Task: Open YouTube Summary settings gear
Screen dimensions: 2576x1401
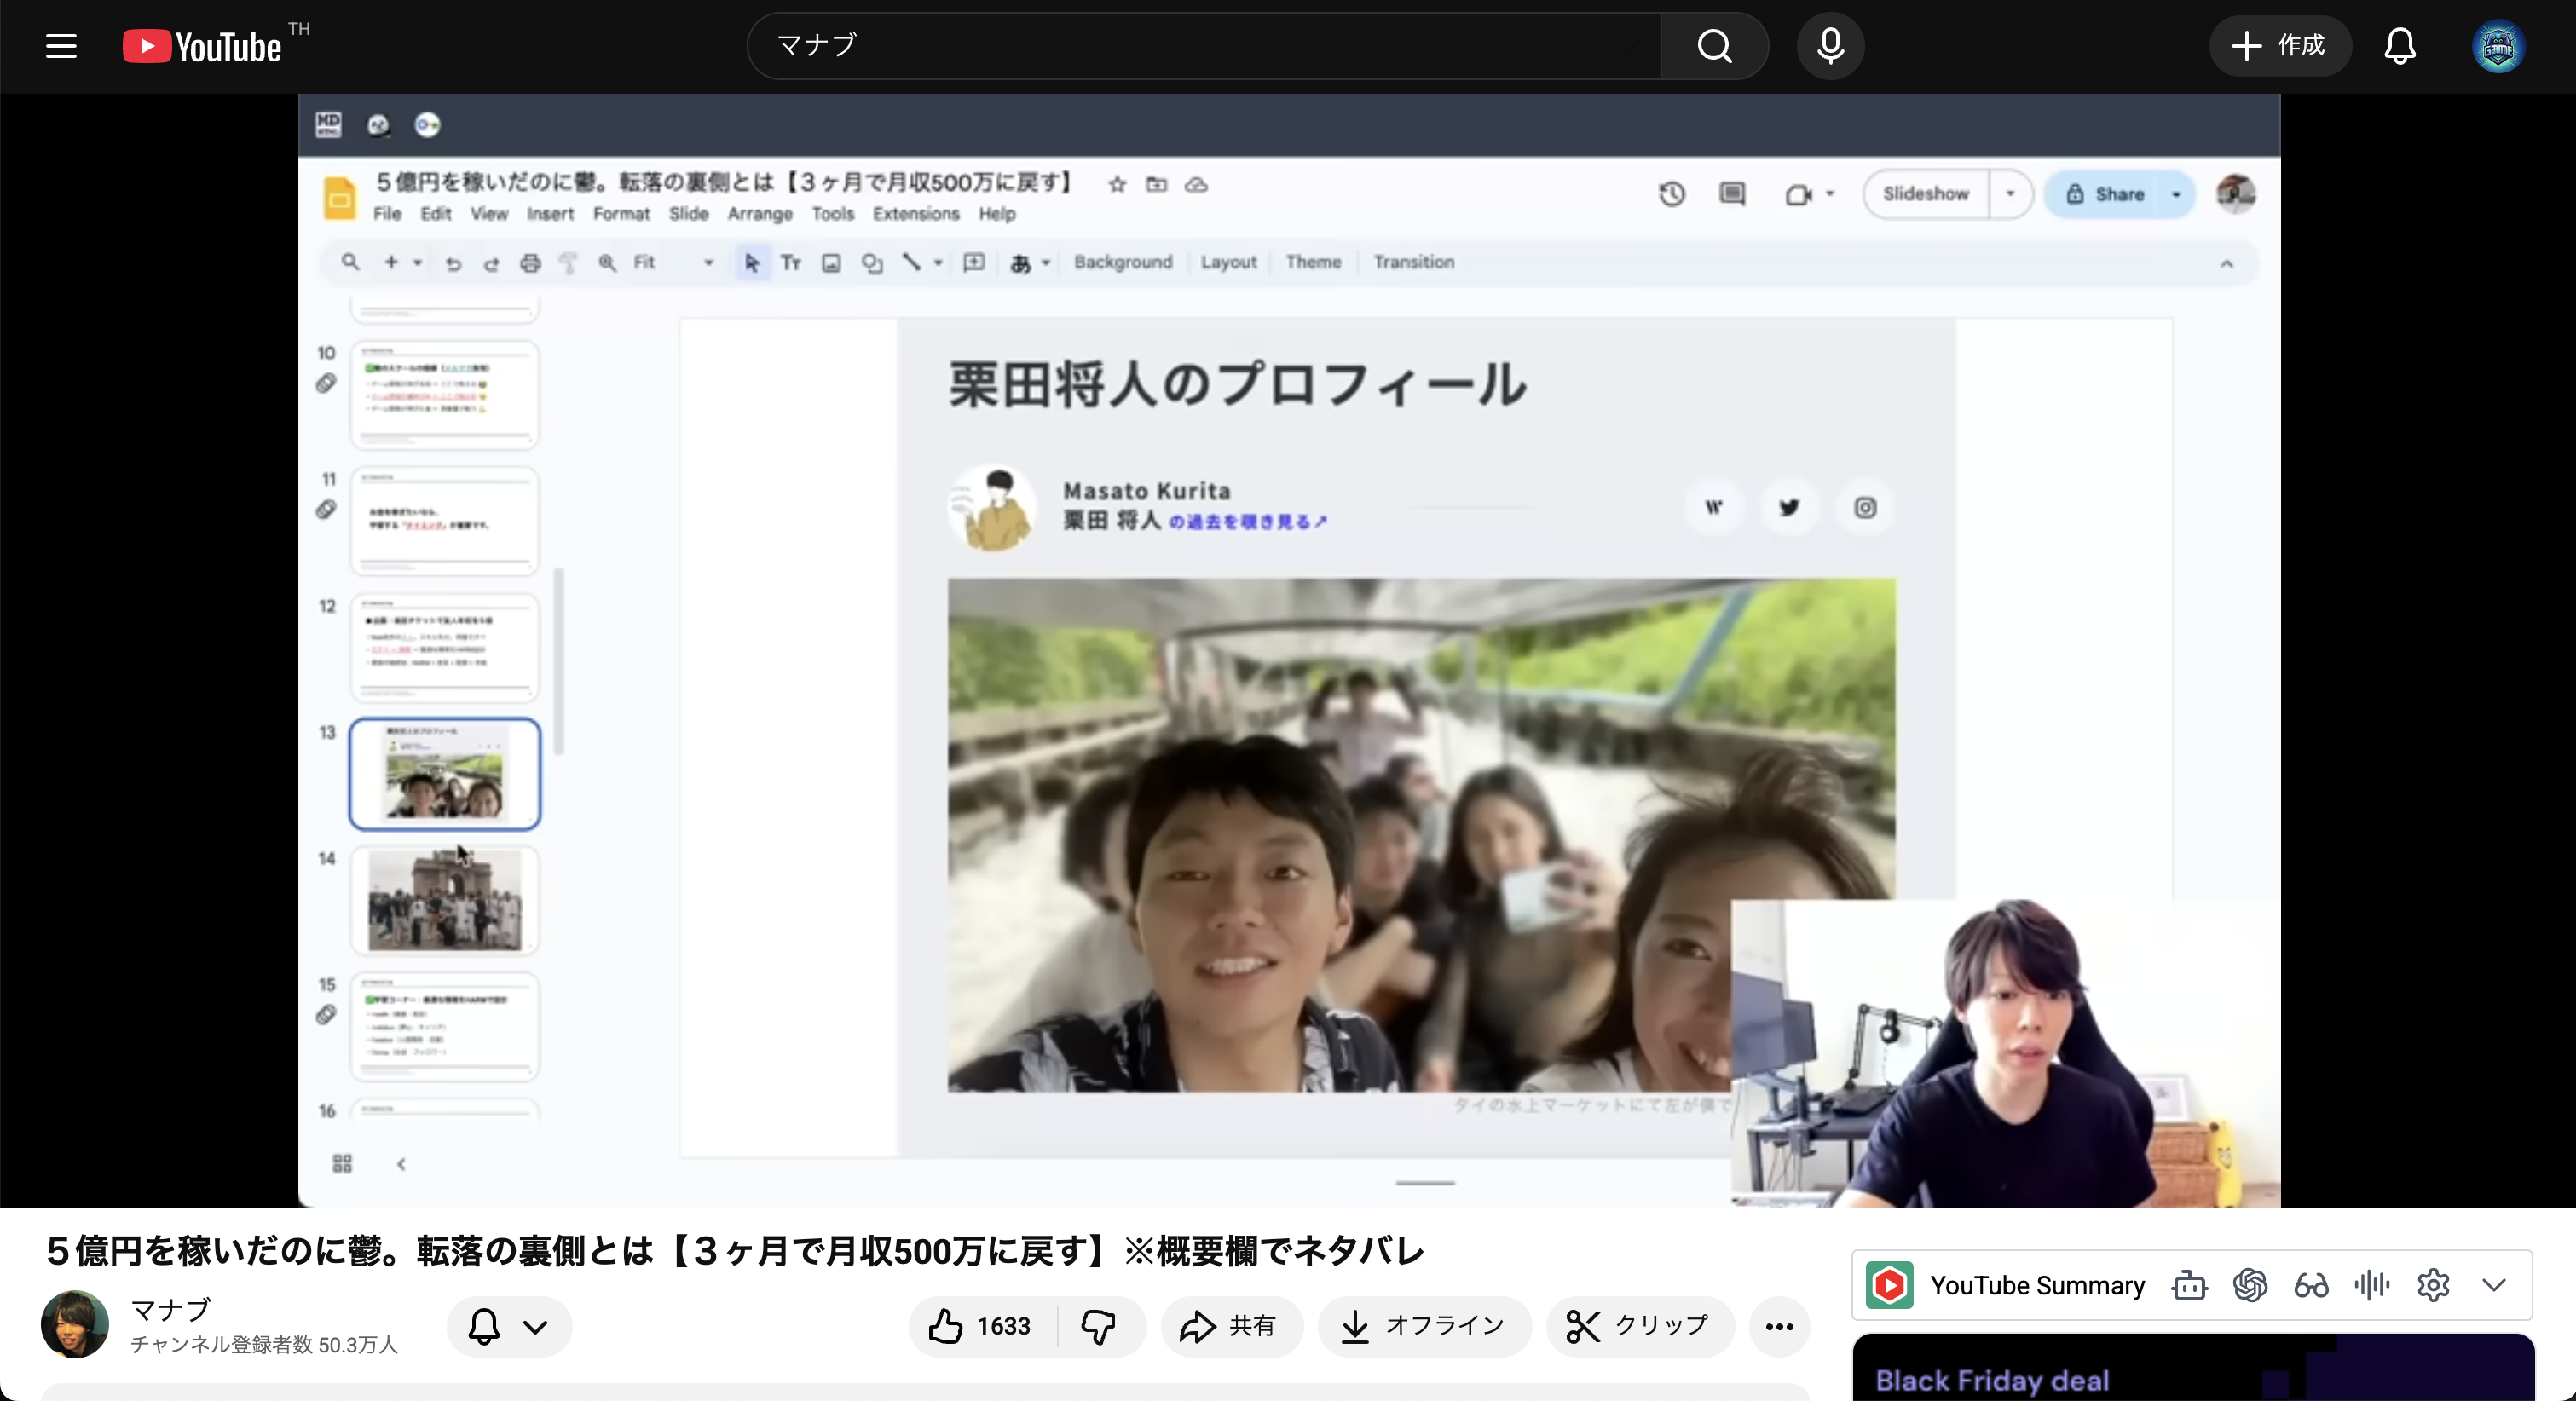Action: pyautogui.click(x=2433, y=1285)
